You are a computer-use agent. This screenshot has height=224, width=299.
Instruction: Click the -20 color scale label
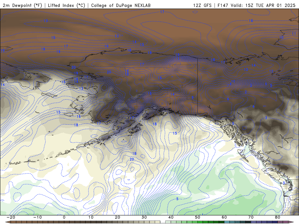pyautogui.click(x=10, y=217)
